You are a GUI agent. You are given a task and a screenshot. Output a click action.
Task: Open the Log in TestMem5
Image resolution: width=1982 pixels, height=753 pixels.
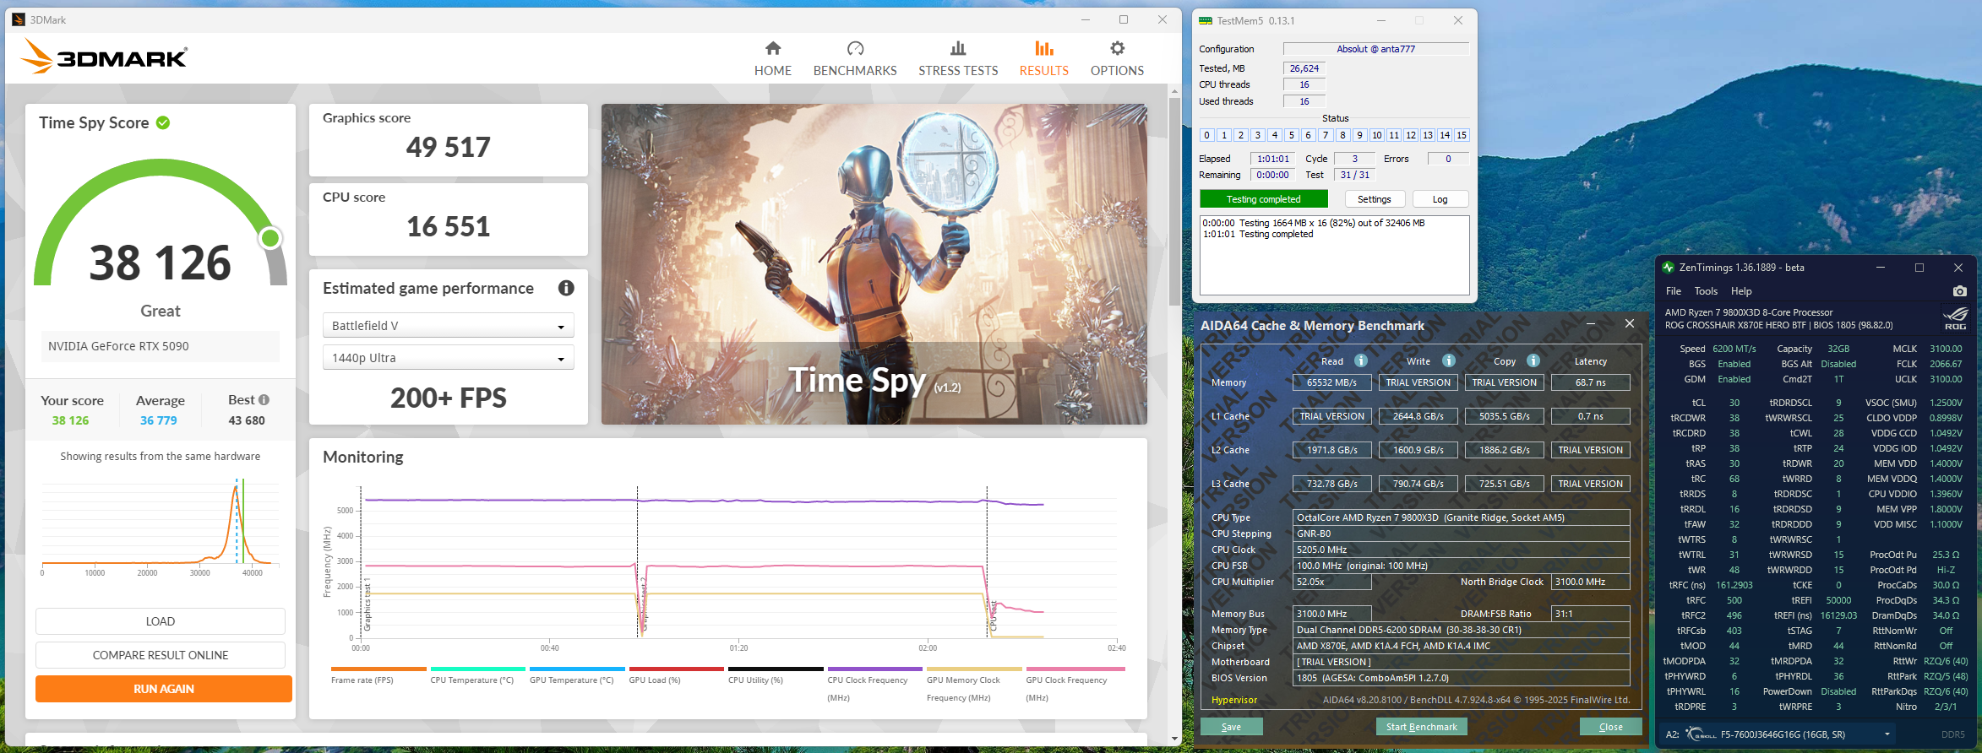click(1440, 199)
